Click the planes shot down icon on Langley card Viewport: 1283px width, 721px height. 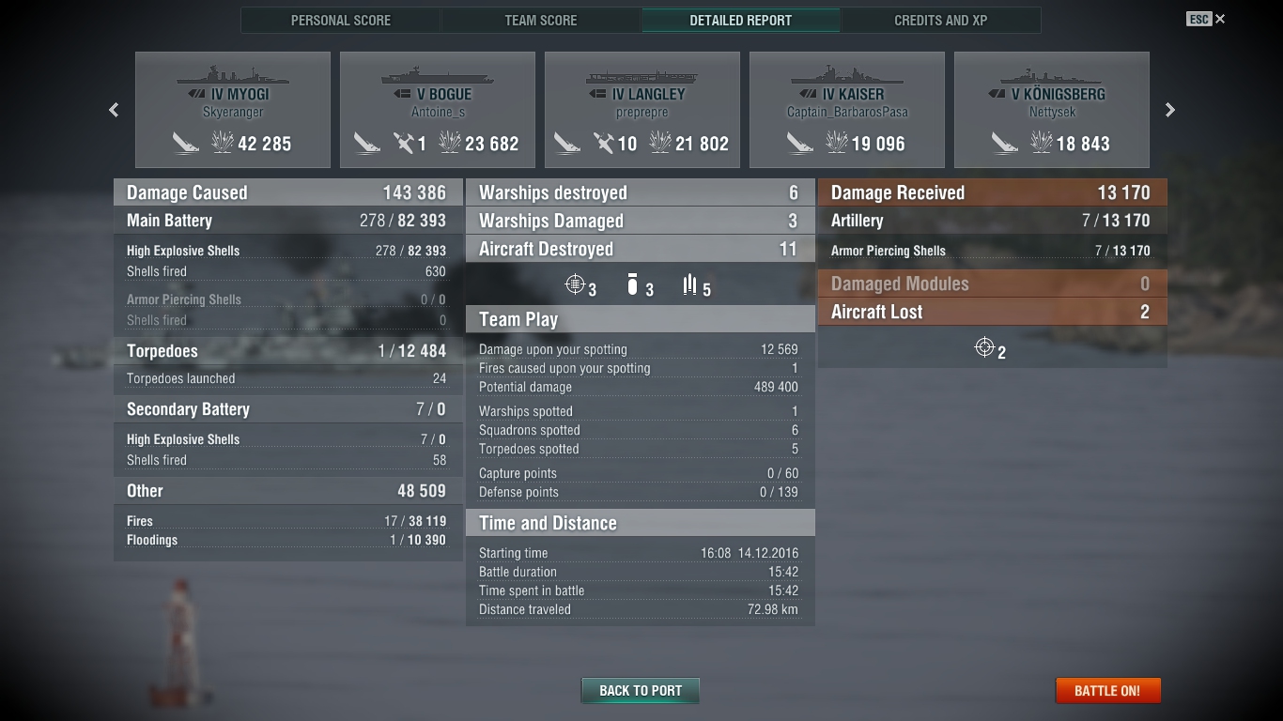coord(603,143)
